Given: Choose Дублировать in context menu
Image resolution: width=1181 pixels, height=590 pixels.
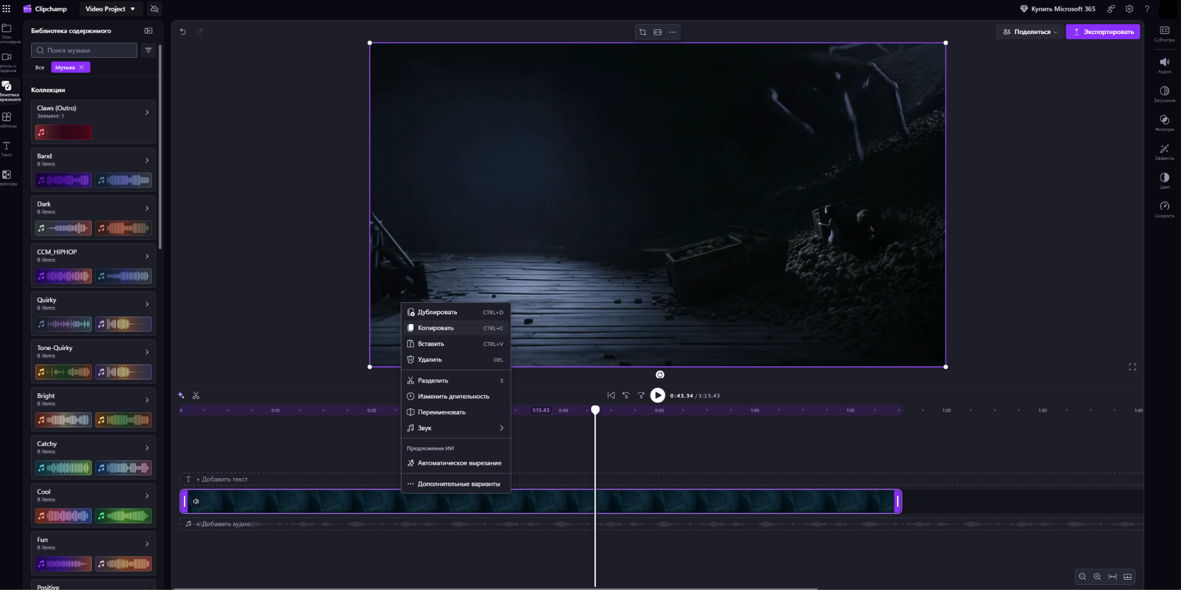Looking at the screenshot, I should coord(456,312).
